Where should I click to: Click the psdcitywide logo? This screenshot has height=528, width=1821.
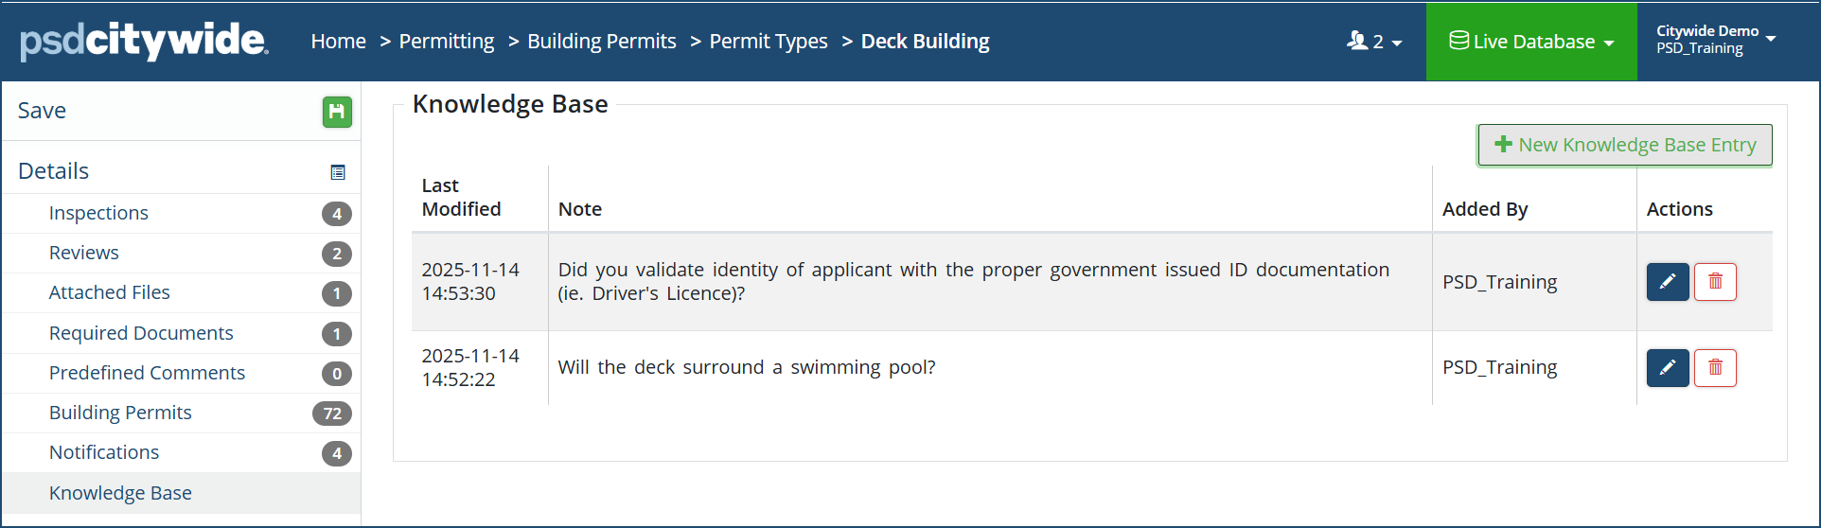pos(144,41)
